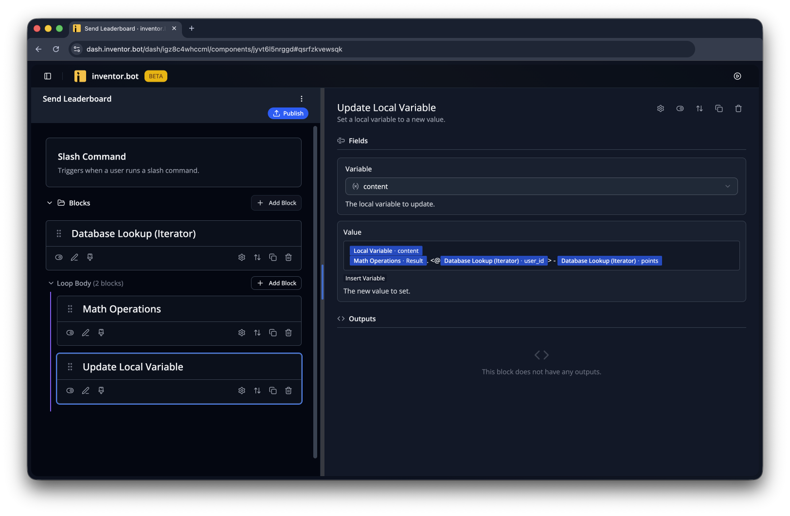Click the move arrows in detail panel header

pos(700,108)
